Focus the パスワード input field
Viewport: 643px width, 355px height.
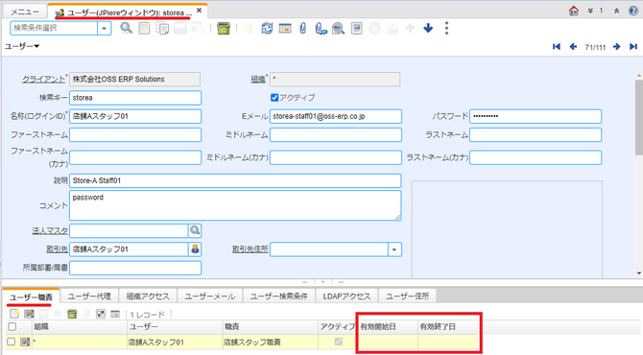pos(536,116)
